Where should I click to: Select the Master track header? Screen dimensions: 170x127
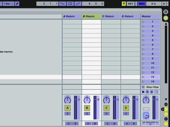pos(151,16)
